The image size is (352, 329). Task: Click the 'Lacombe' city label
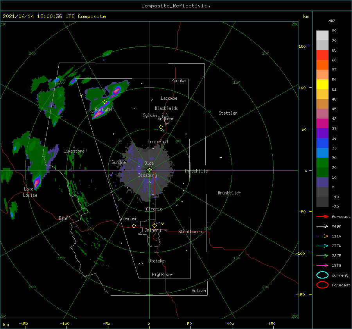169,98
